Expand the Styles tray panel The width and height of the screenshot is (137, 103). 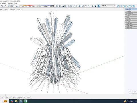(x=131, y=16)
